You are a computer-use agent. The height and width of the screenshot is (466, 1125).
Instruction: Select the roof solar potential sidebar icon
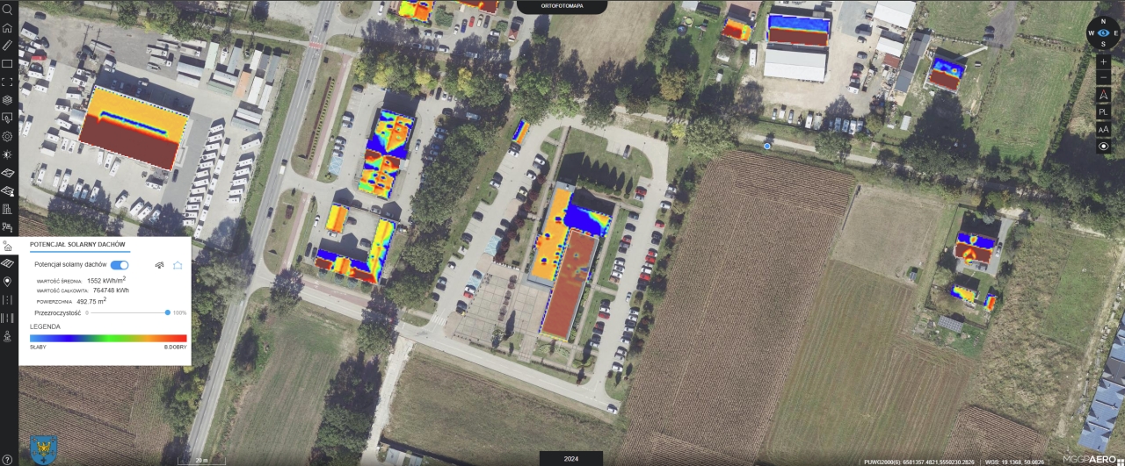[x=7, y=246]
